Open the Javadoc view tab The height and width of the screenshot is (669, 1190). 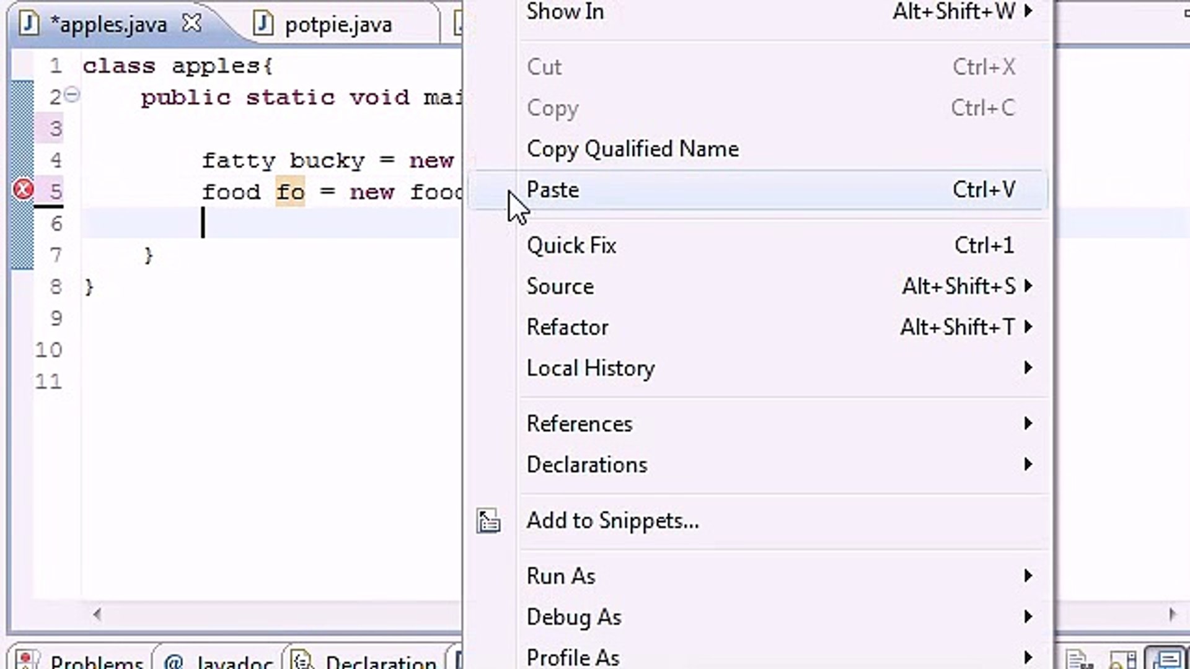pyautogui.click(x=234, y=662)
